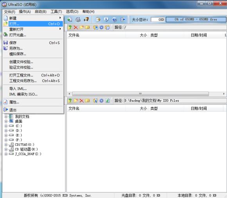Choose 验证文件校验... menu entry
227x198 pixels.
tap(33, 68)
